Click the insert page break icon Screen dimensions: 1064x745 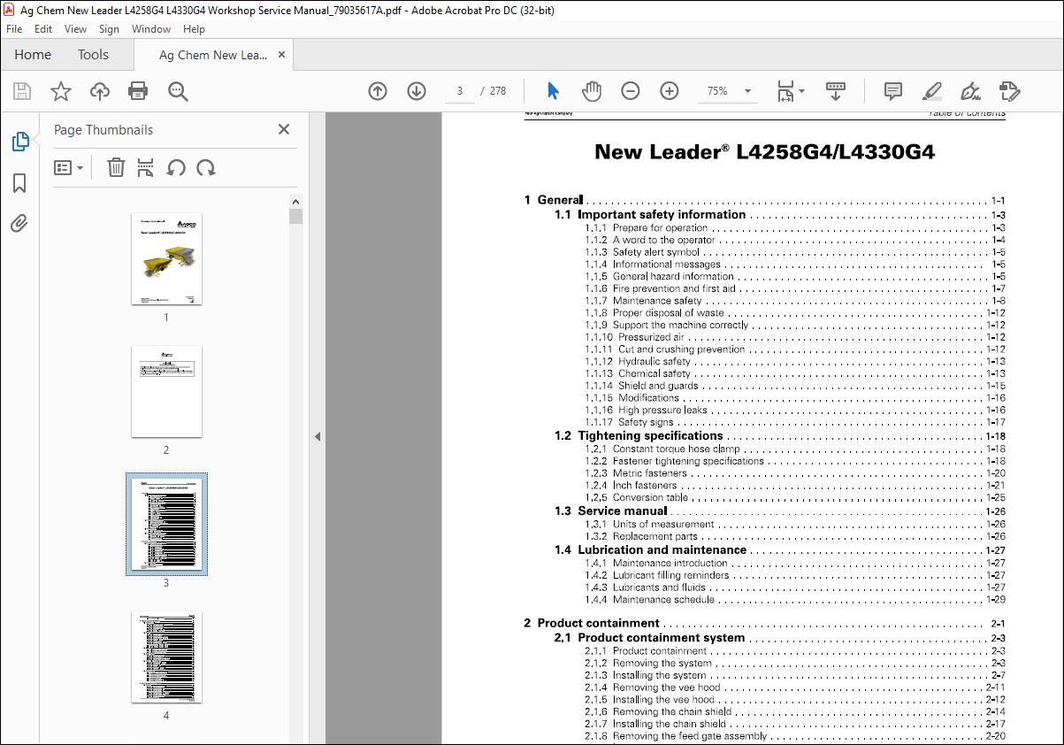tap(146, 167)
